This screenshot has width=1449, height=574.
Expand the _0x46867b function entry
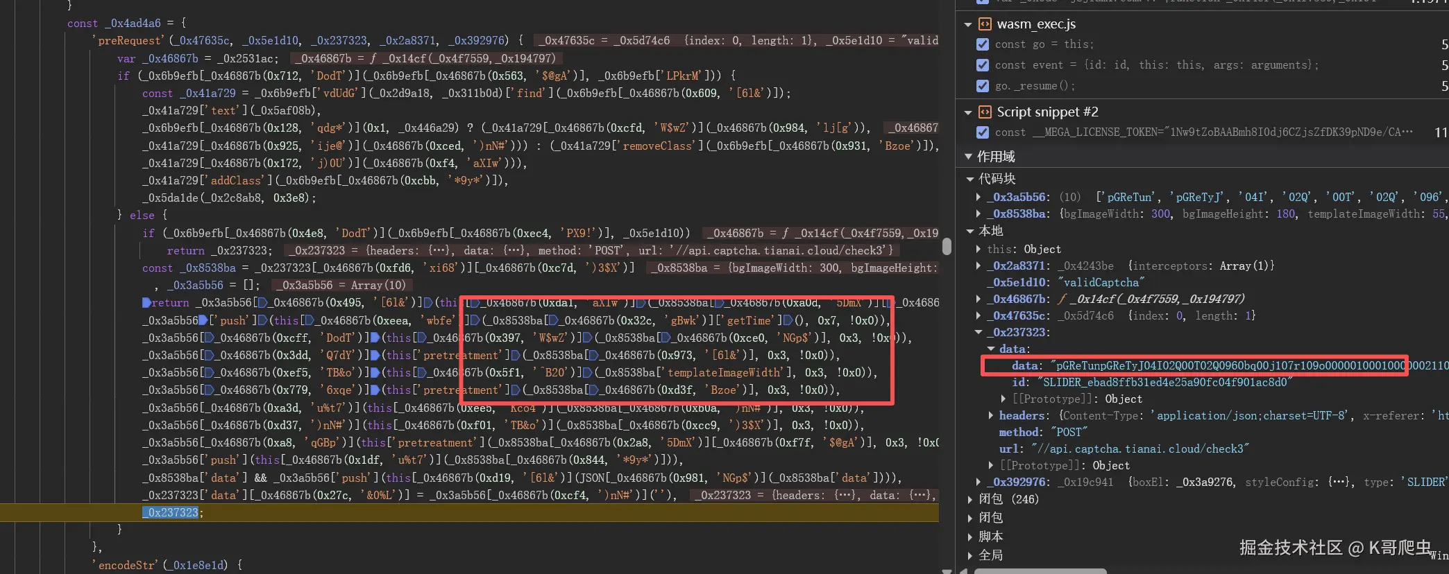(978, 299)
